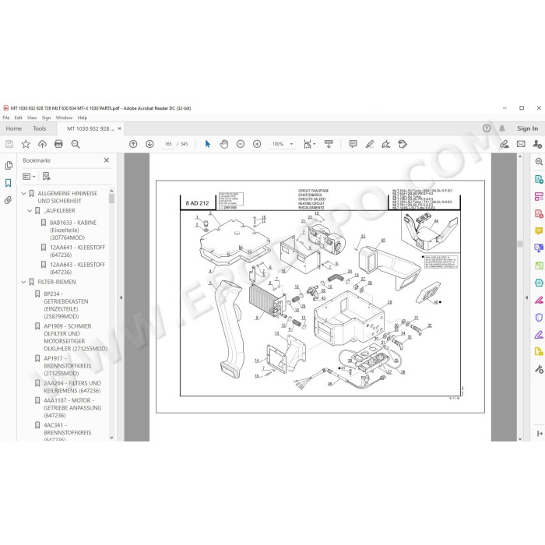Click the page number field
The width and height of the screenshot is (545, 545).
coord(168,144)
